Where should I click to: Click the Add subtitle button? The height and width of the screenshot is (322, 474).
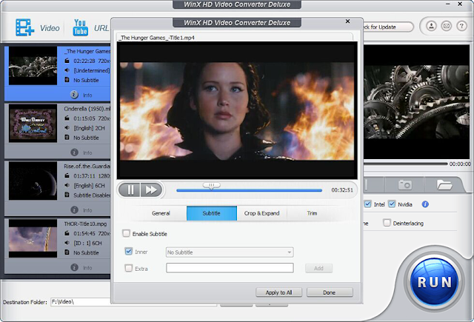point(318,268)
